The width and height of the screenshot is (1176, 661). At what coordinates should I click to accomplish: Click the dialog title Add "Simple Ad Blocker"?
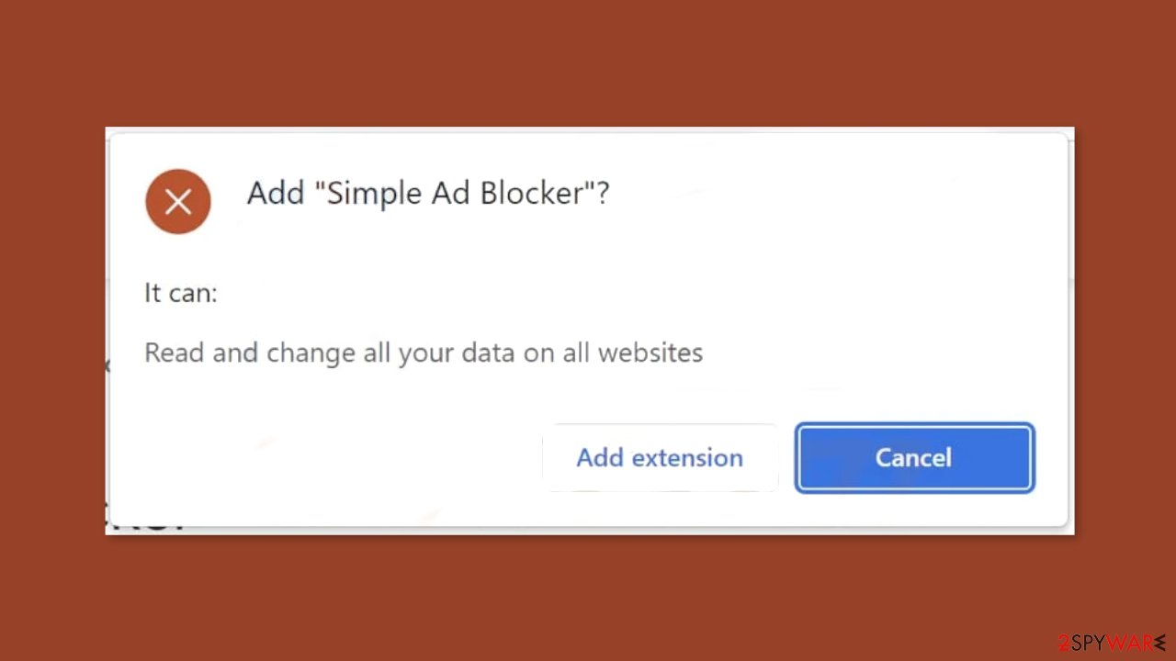(x=428, y=194)
